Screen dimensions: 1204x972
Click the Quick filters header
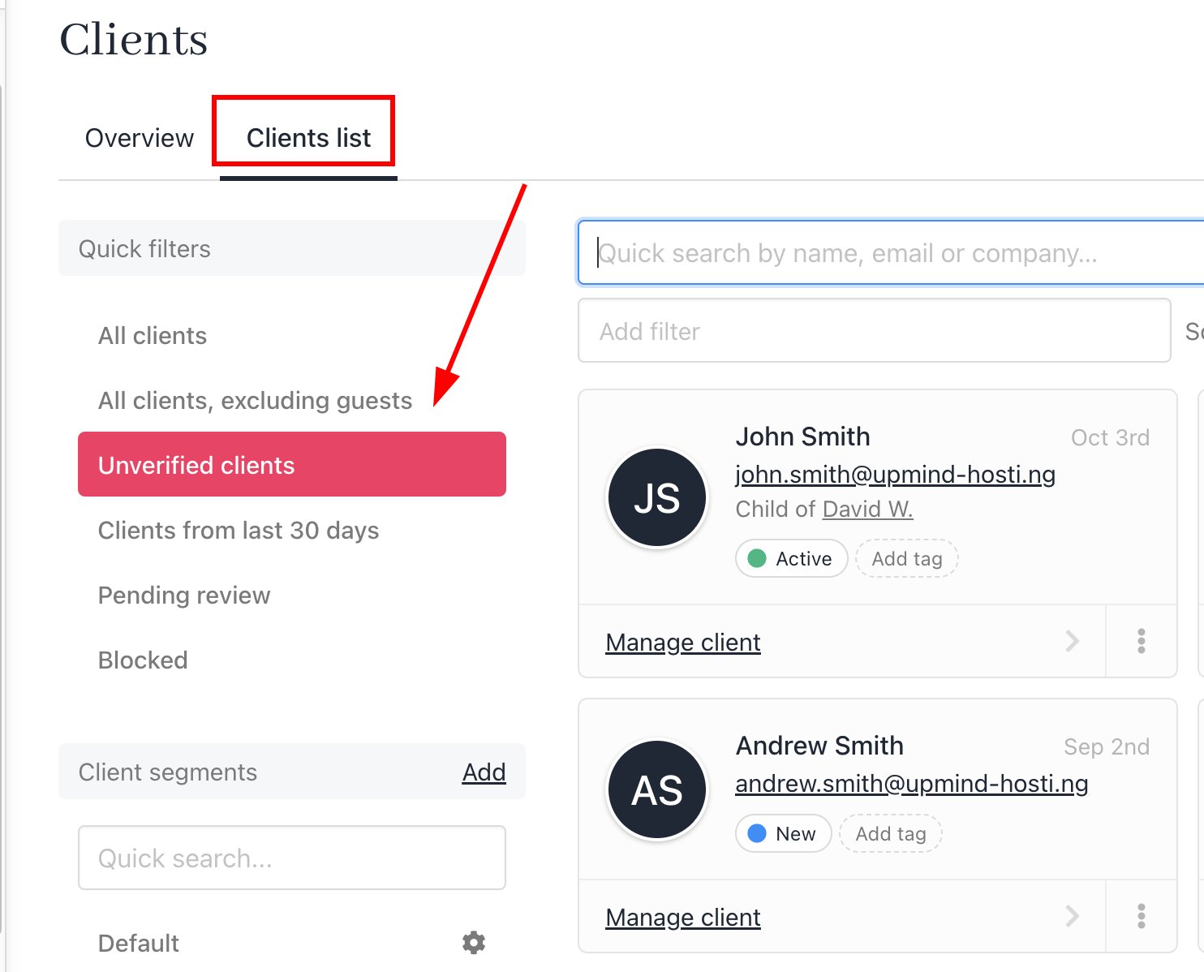292,248
